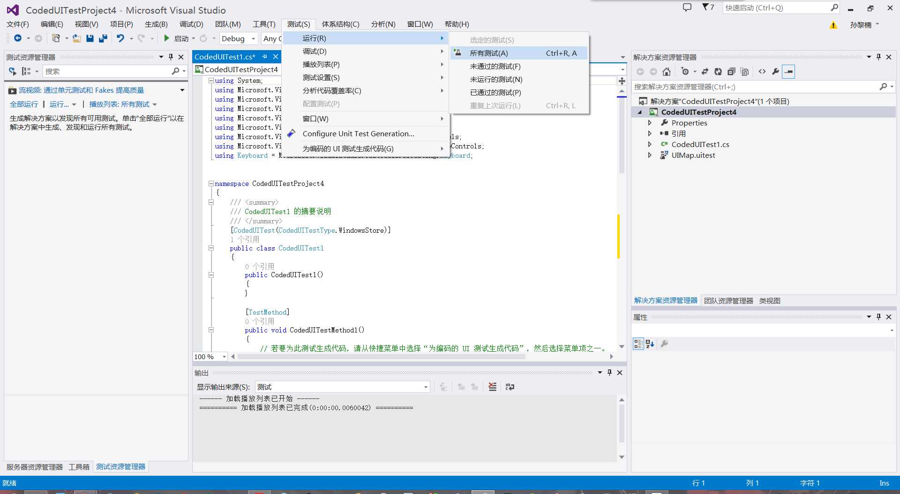Click the undo arrow icon
Screen dimensions: 900x494
point(120,38)
